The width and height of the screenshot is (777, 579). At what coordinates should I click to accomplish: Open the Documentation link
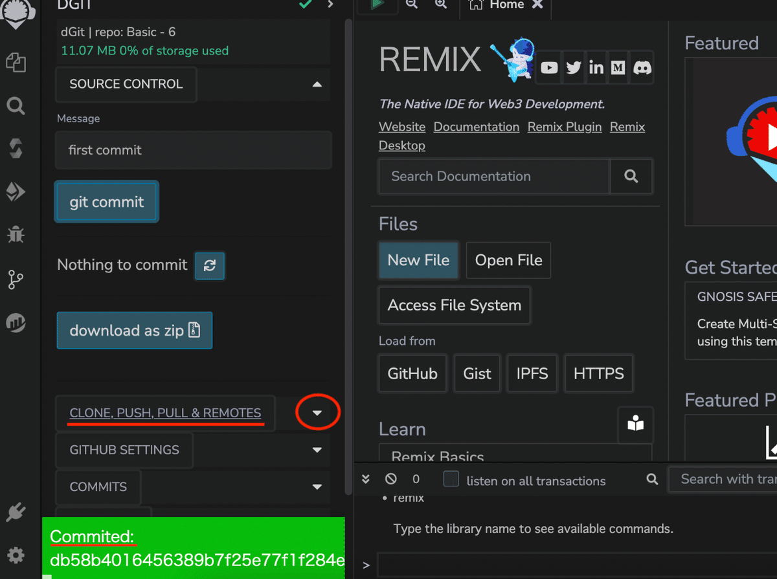pos(477,127)
